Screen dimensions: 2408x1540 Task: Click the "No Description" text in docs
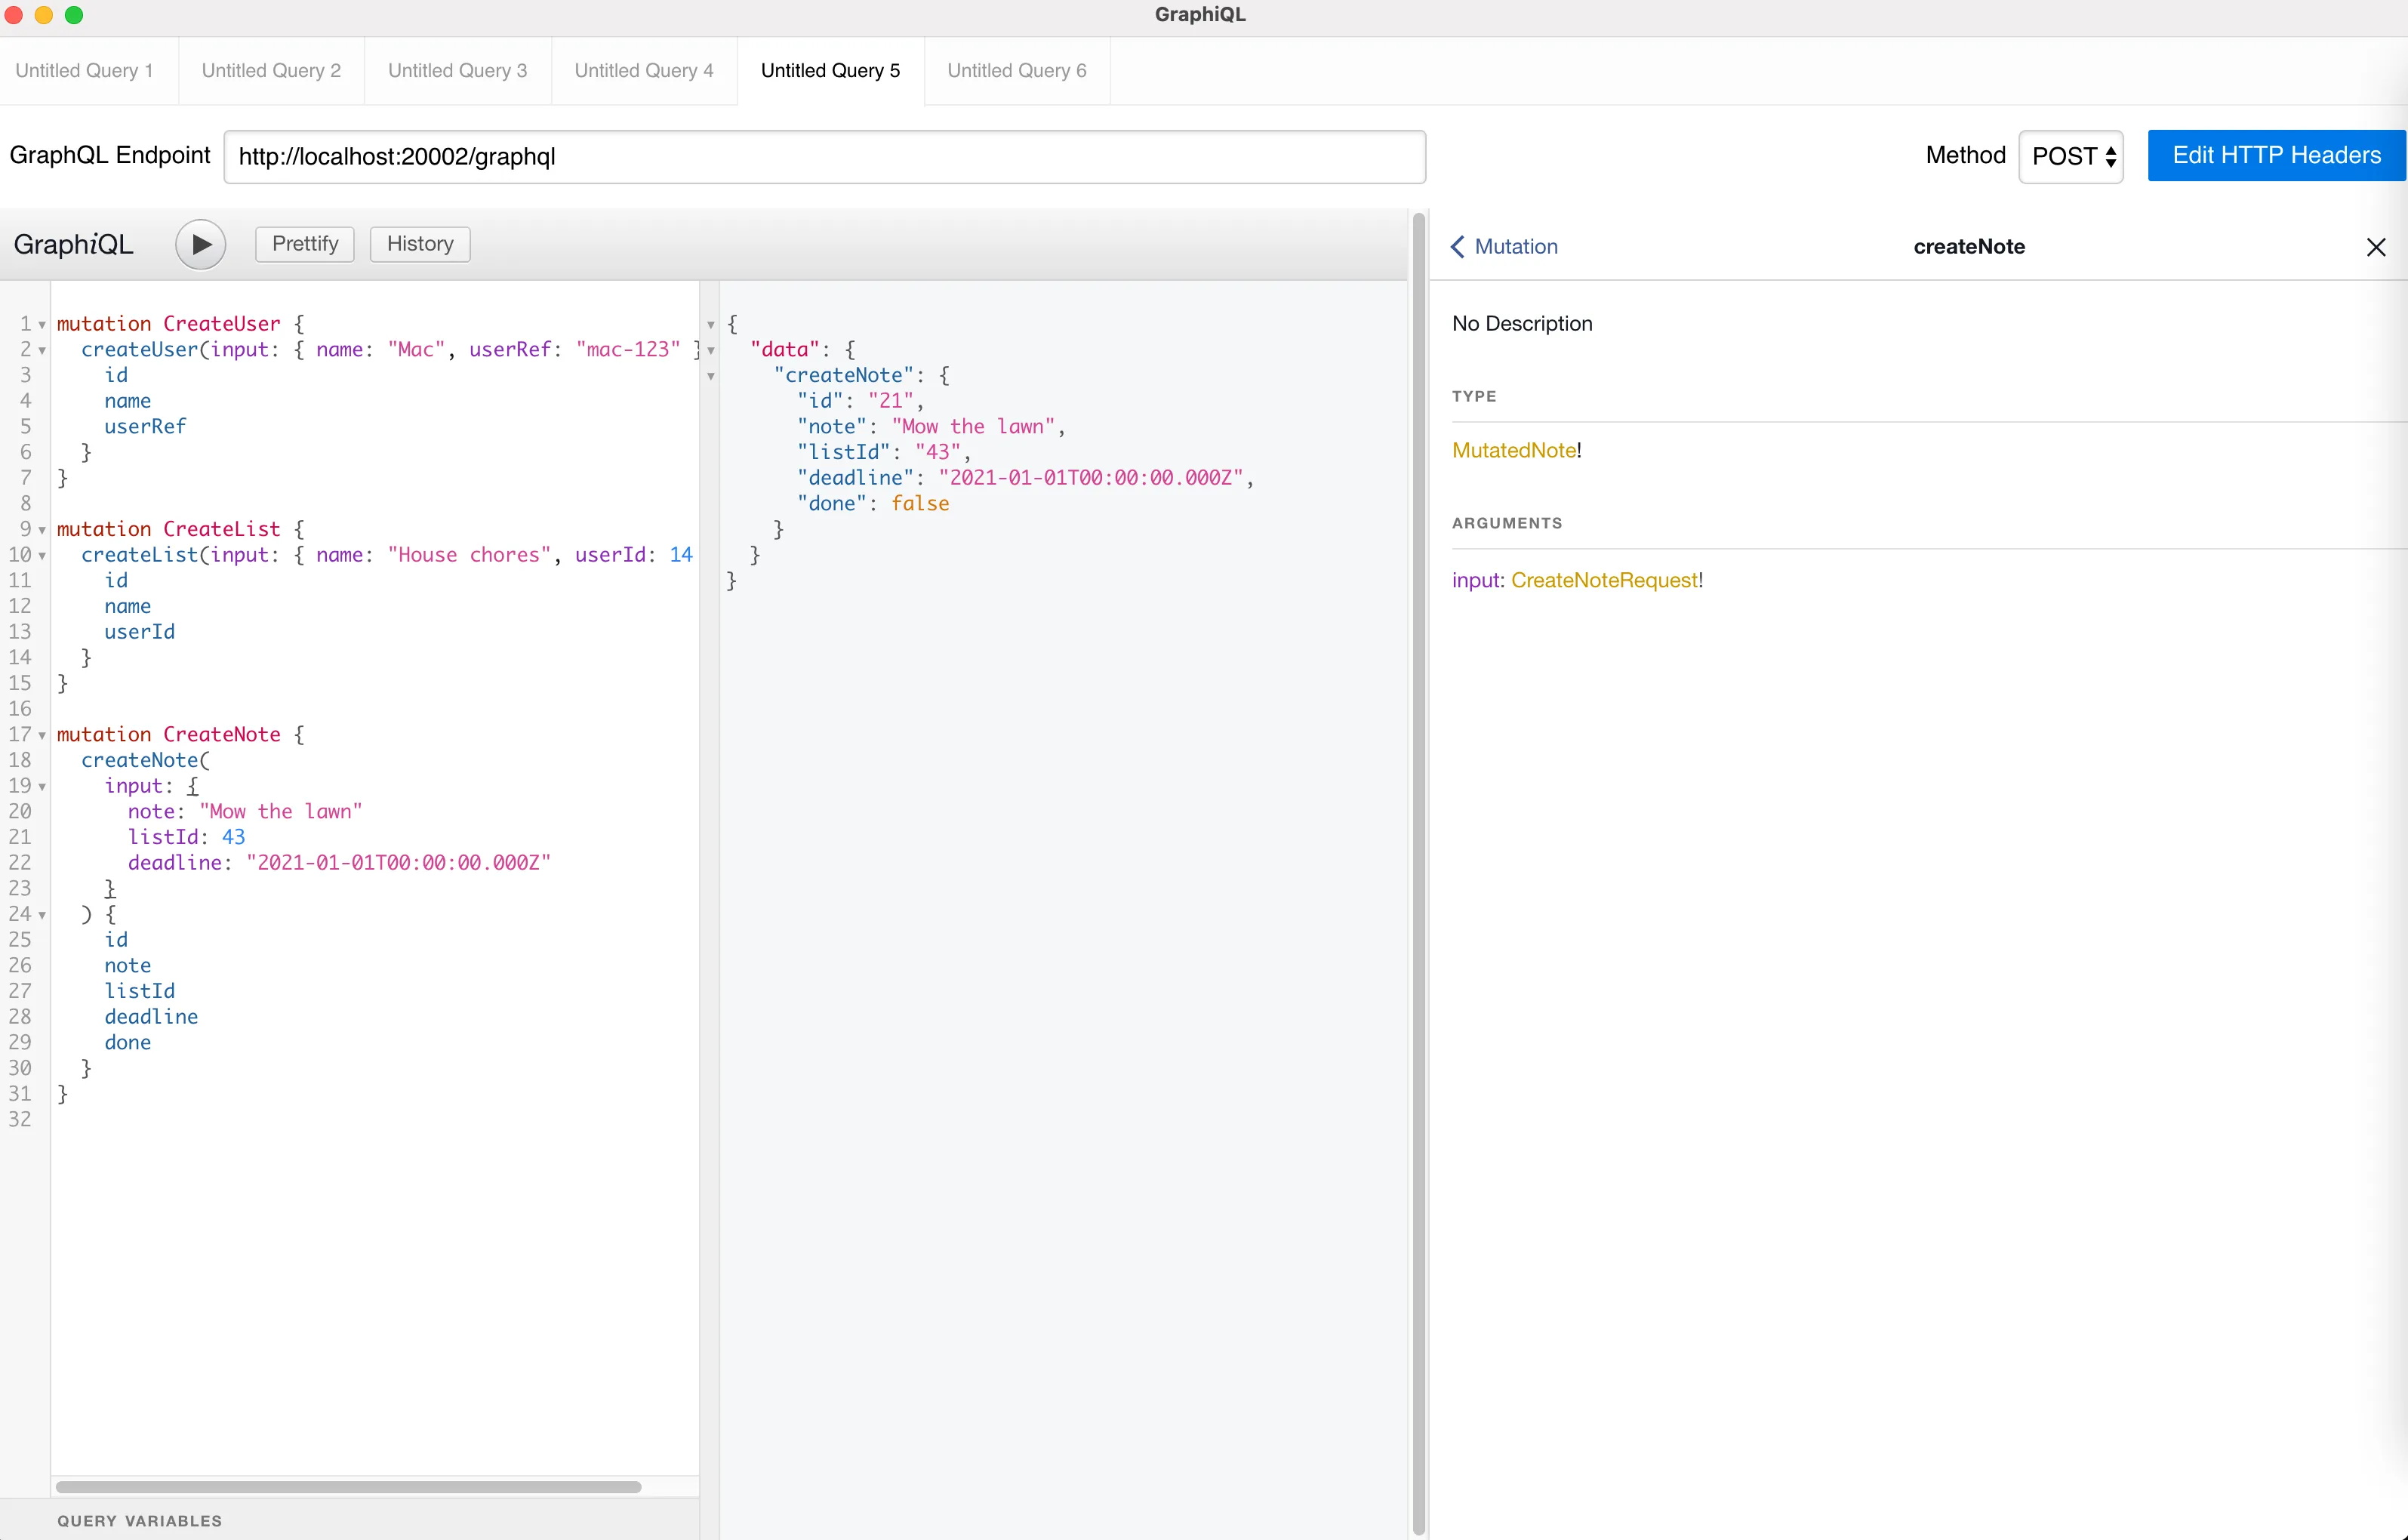point(1522,323)
